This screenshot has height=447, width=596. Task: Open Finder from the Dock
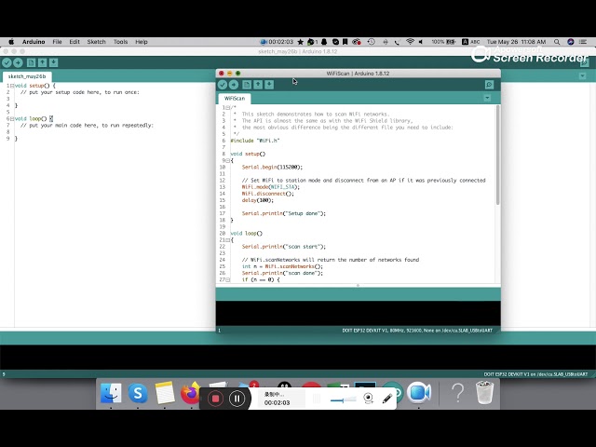click(x=111, y=394)
